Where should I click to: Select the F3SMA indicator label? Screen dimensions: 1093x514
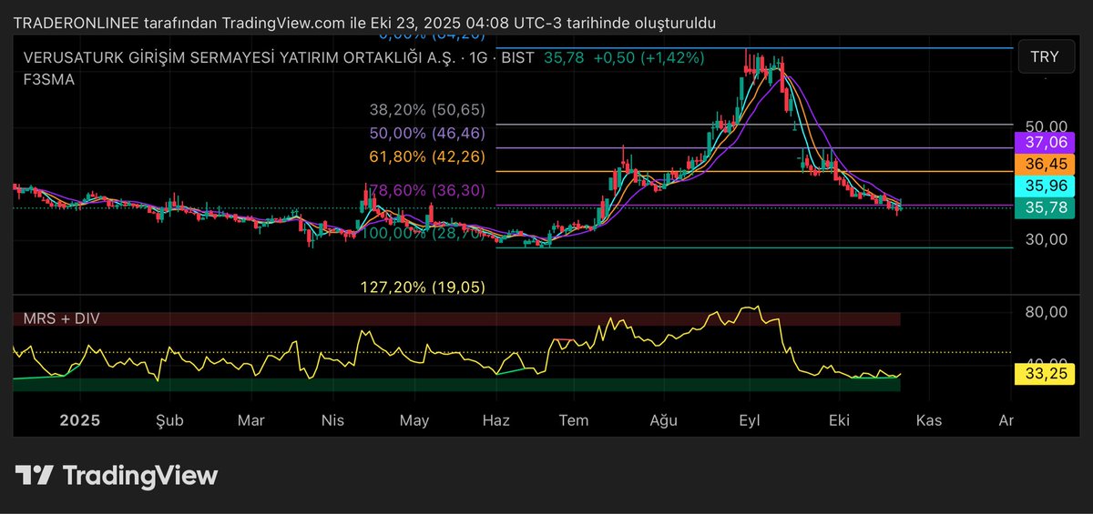pyautogui.click(x=49, y=79)
